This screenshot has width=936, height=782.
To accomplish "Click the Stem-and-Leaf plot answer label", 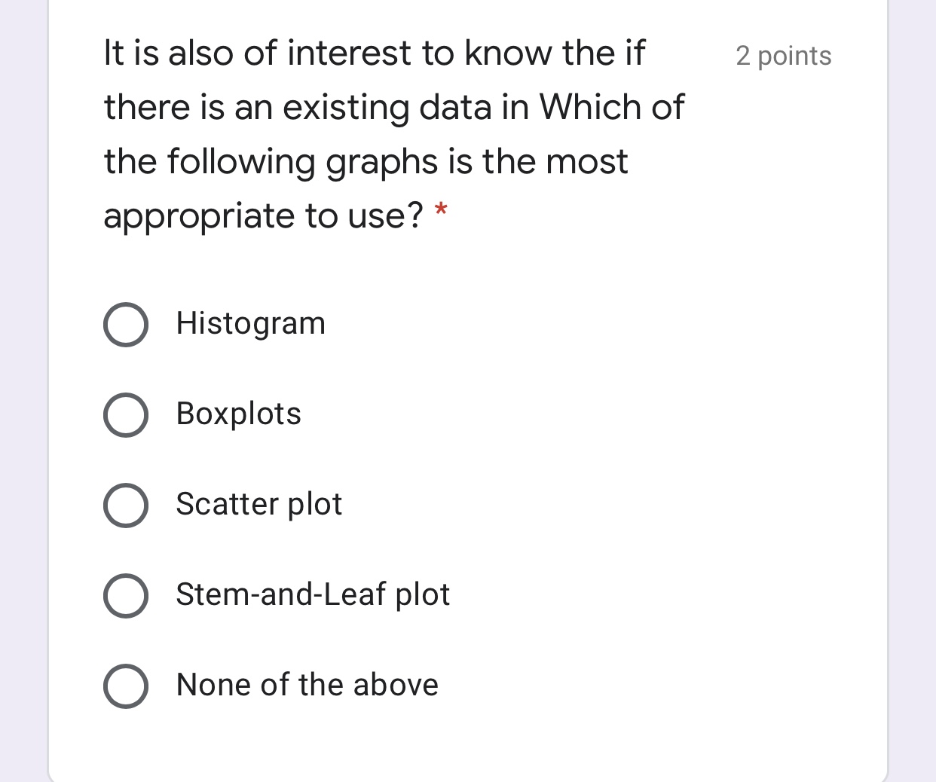I will (x=312, y=595).
